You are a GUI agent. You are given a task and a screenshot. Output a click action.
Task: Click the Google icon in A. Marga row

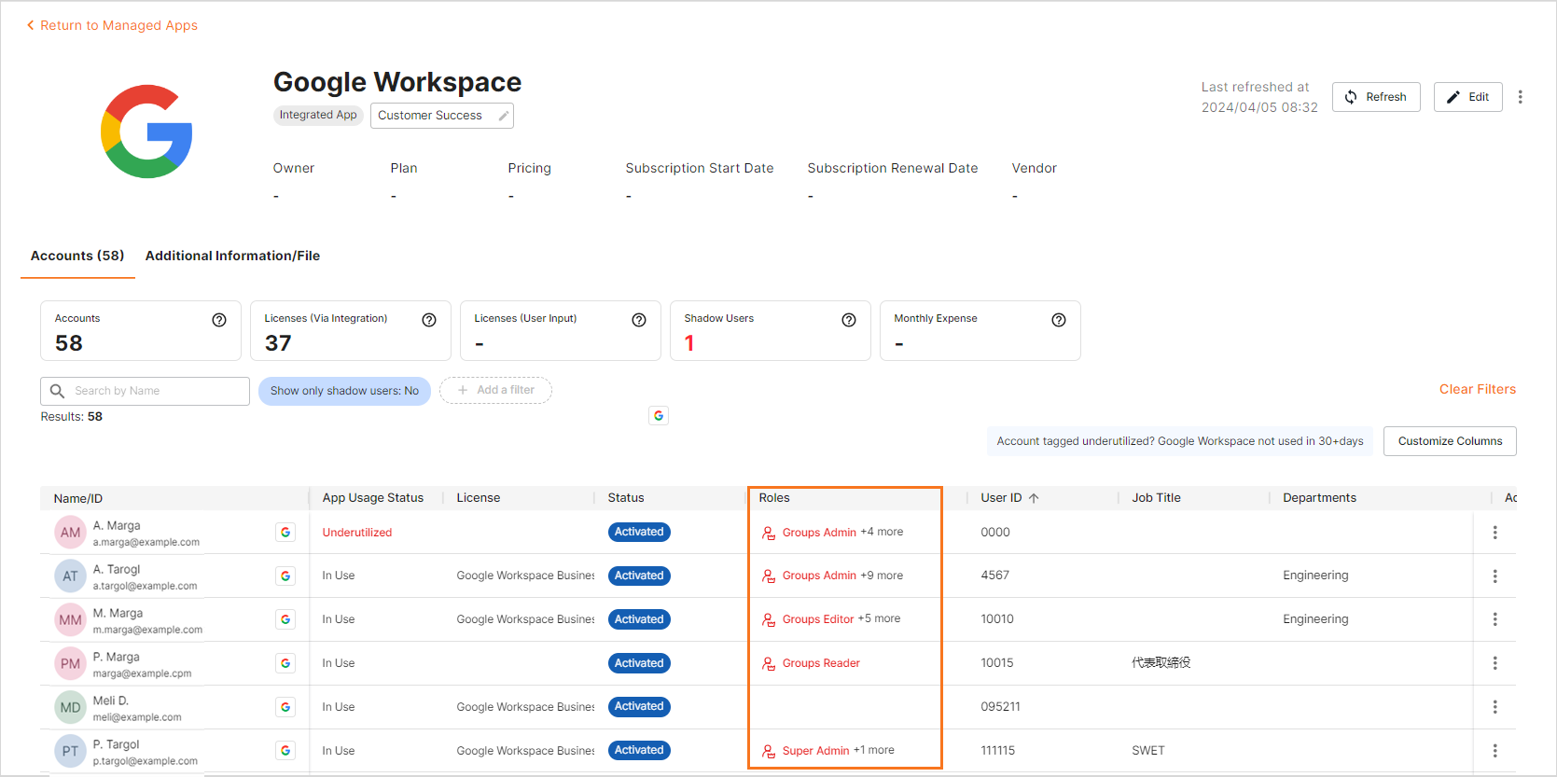(x=285, y=533)
